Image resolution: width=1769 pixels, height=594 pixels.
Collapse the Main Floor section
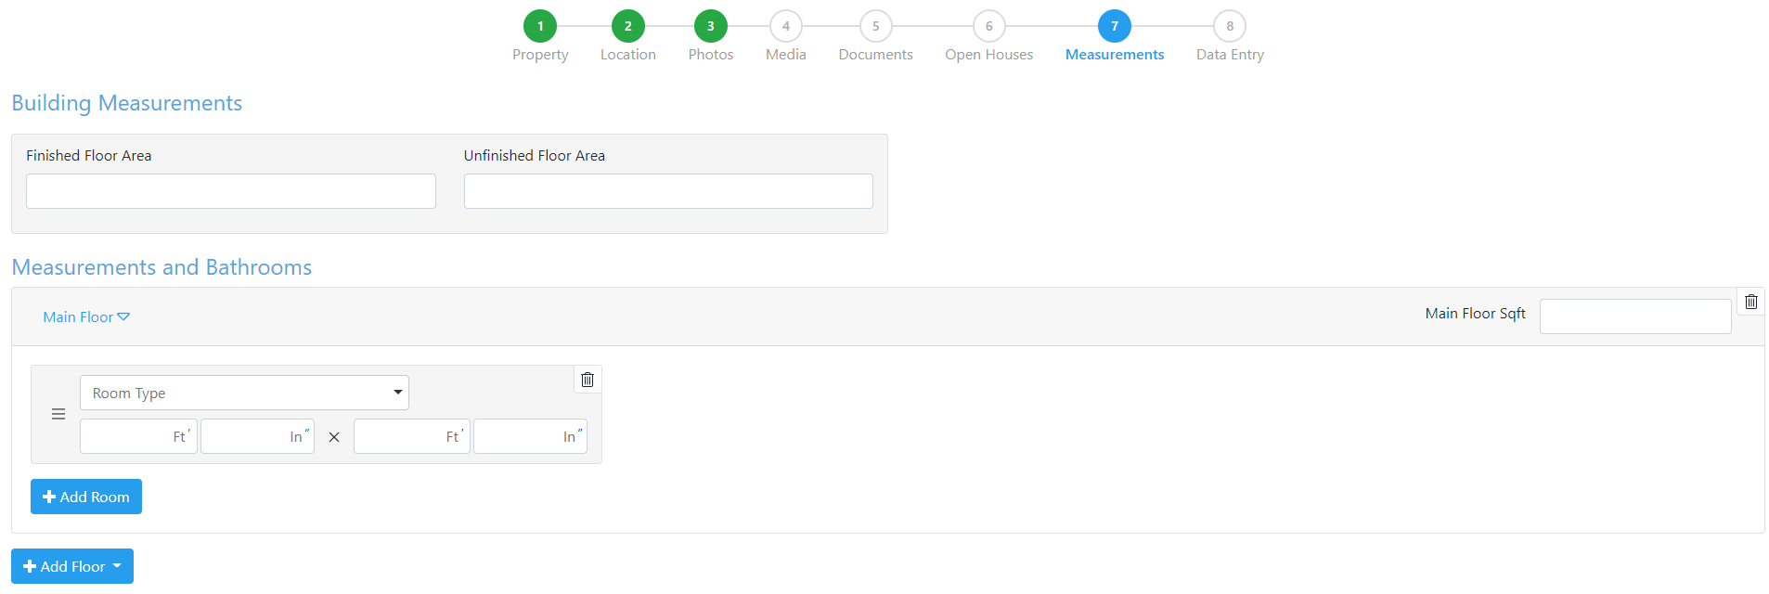point(86,317)
